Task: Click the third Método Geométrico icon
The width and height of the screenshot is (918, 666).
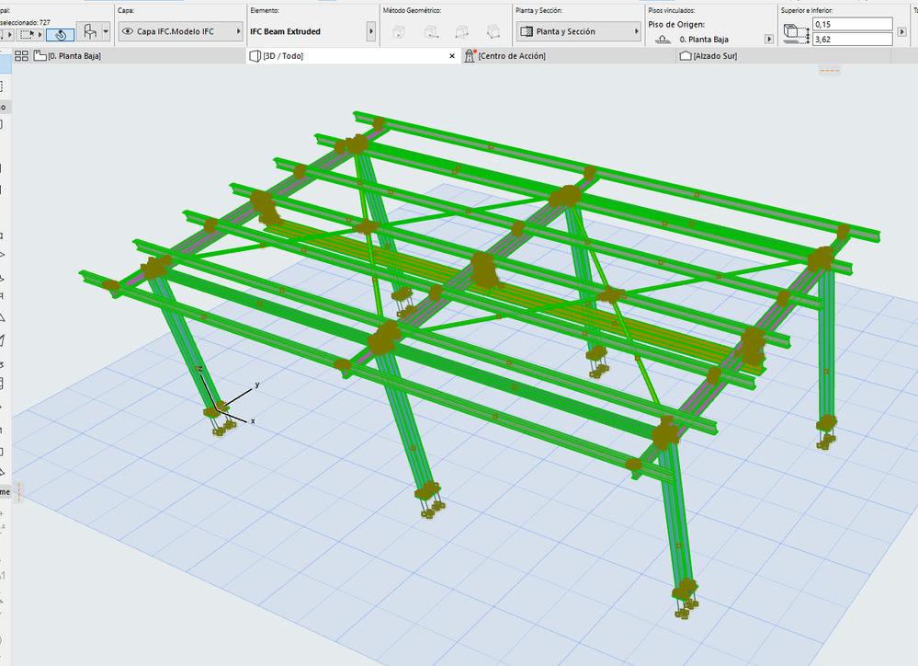Action: [461, 32]
